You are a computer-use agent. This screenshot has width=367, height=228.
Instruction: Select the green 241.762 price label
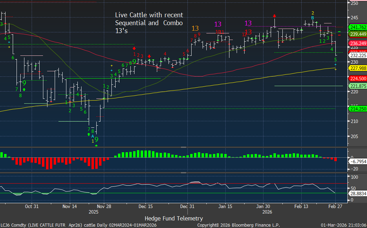[358, 27]
